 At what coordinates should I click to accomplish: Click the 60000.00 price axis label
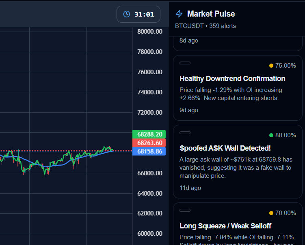click(x=150, y=234)
